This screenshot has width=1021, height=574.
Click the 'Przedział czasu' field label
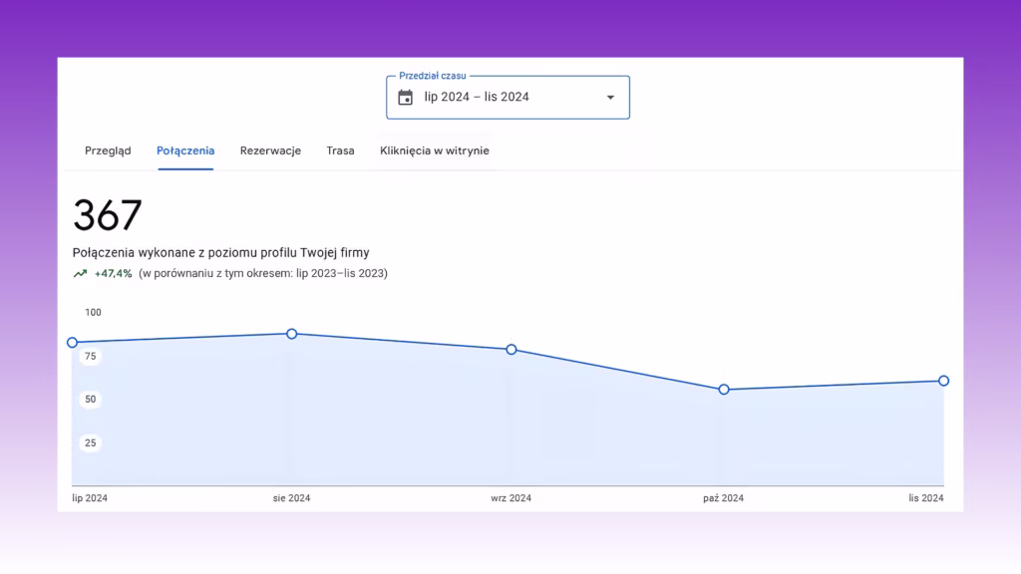433,76
